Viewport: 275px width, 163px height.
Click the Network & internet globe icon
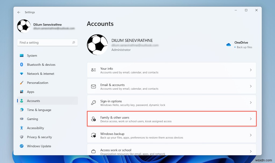coord(21,74)
